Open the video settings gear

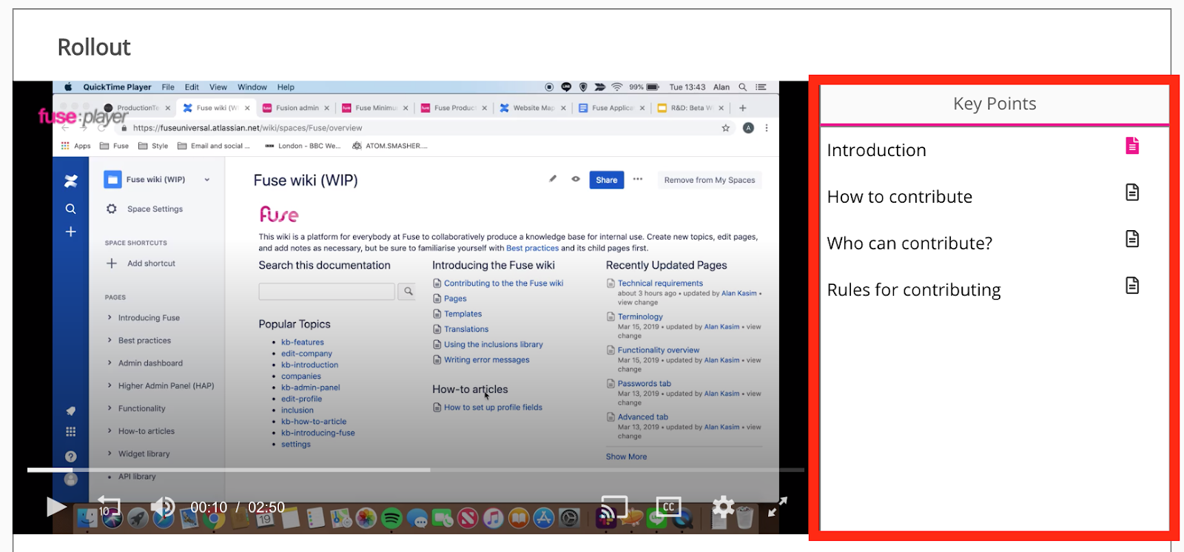click(723, 507)
